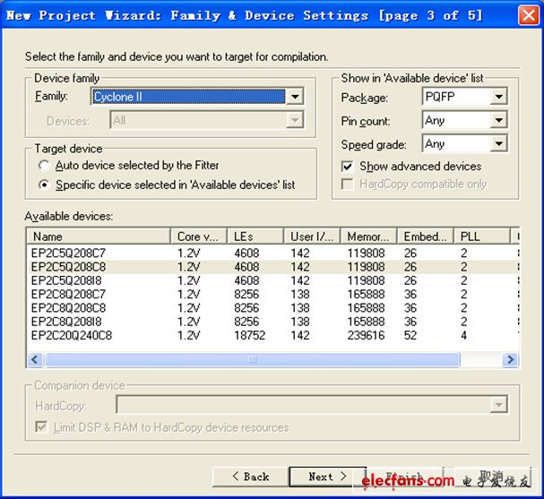The image size is (544, 499).
Task: Click the Next button
Action: pos(326,477)
